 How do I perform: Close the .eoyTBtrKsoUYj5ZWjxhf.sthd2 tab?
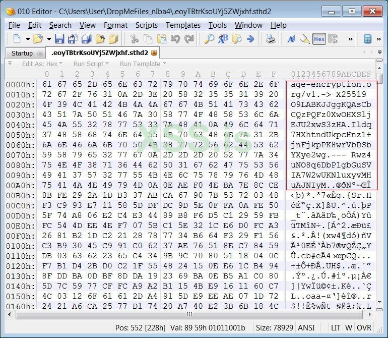click(154, 53)
